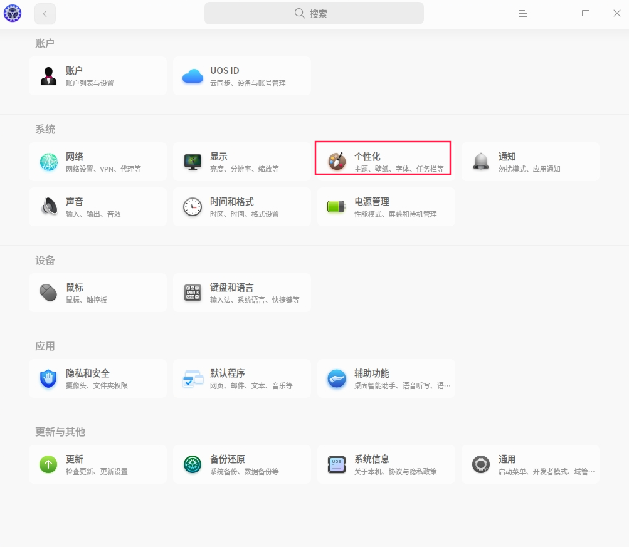Viewport: 629px width, 547px height.
Task: Click the 鼠标、触控板 text
Action: (87, 300)
